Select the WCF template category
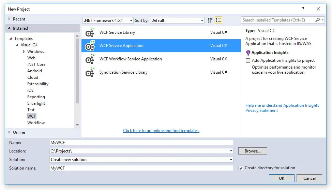332x190 pixels. point(31,116)
